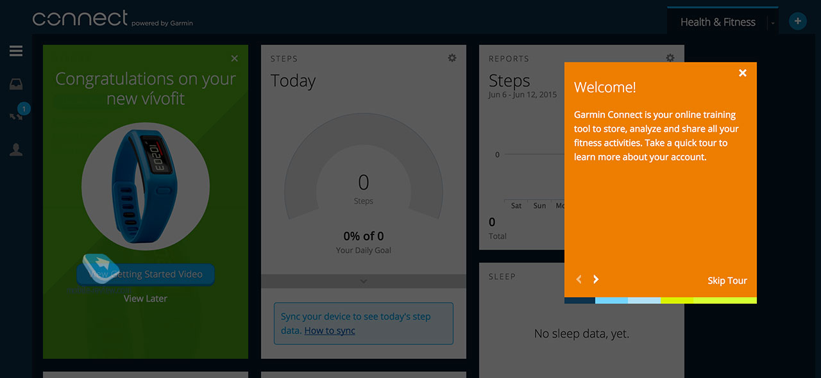This screenshot has width=821, height=378.
Task: Click the light blue tour progress segment
Action: coord(612,300)
